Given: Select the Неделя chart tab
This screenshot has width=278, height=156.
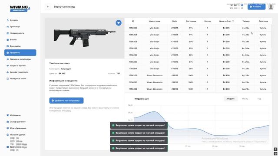Looking at the screenshot, I should 231,99.
